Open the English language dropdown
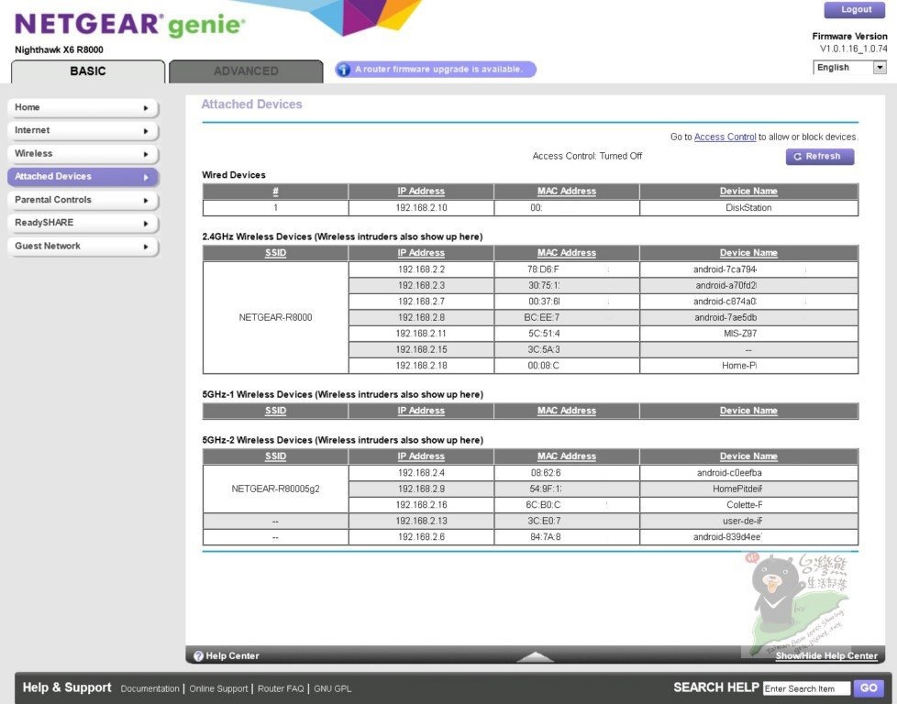The width and height of the screenshot is (897, 704). (849, 68)
